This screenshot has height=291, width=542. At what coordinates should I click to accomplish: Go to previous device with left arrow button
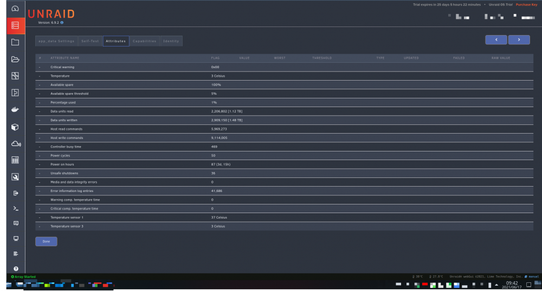pyautogui.click(x=496, y=39)
